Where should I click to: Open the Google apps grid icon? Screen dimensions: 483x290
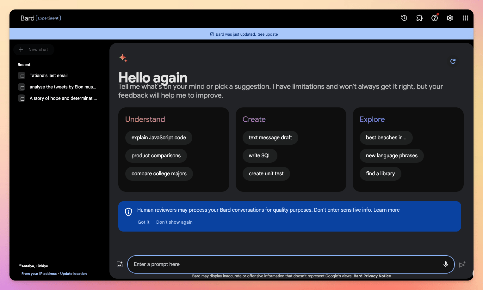pyautogui.click(x=466, y=18)
